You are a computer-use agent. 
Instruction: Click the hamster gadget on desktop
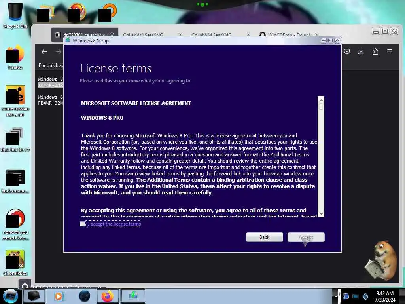pos(382,260)
